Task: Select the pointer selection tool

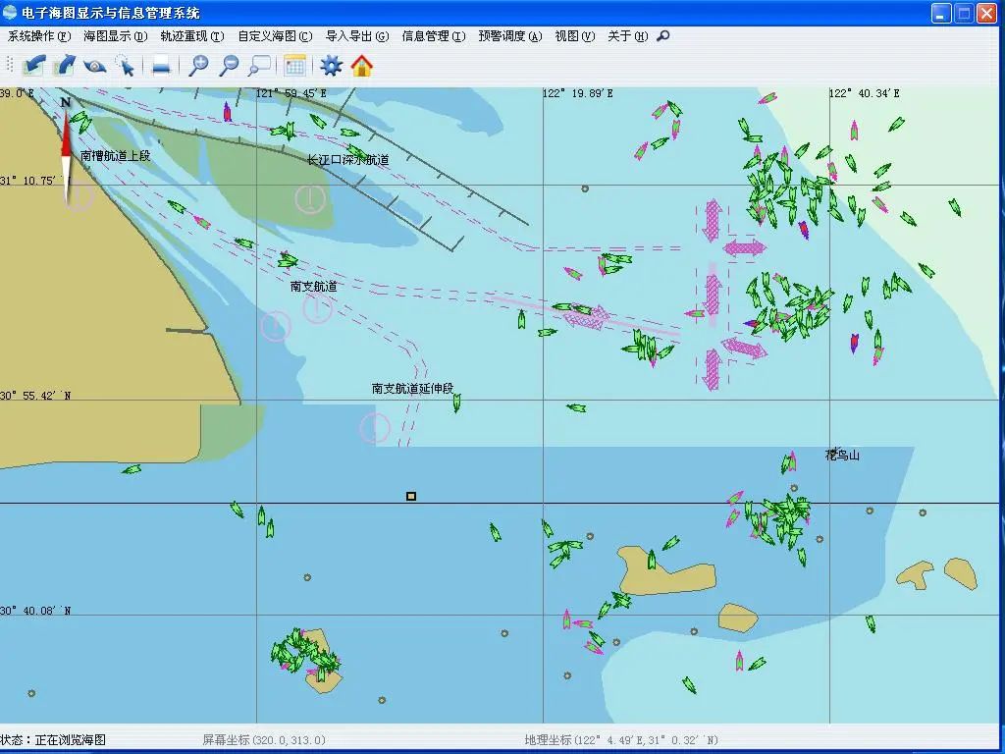Action: [x=126, y=66]
